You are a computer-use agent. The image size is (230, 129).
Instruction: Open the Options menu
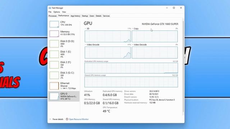pos(57,12)
